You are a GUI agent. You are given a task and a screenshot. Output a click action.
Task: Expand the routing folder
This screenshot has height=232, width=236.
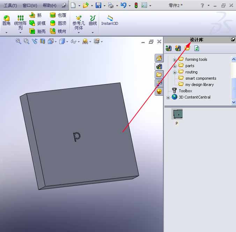175,72
